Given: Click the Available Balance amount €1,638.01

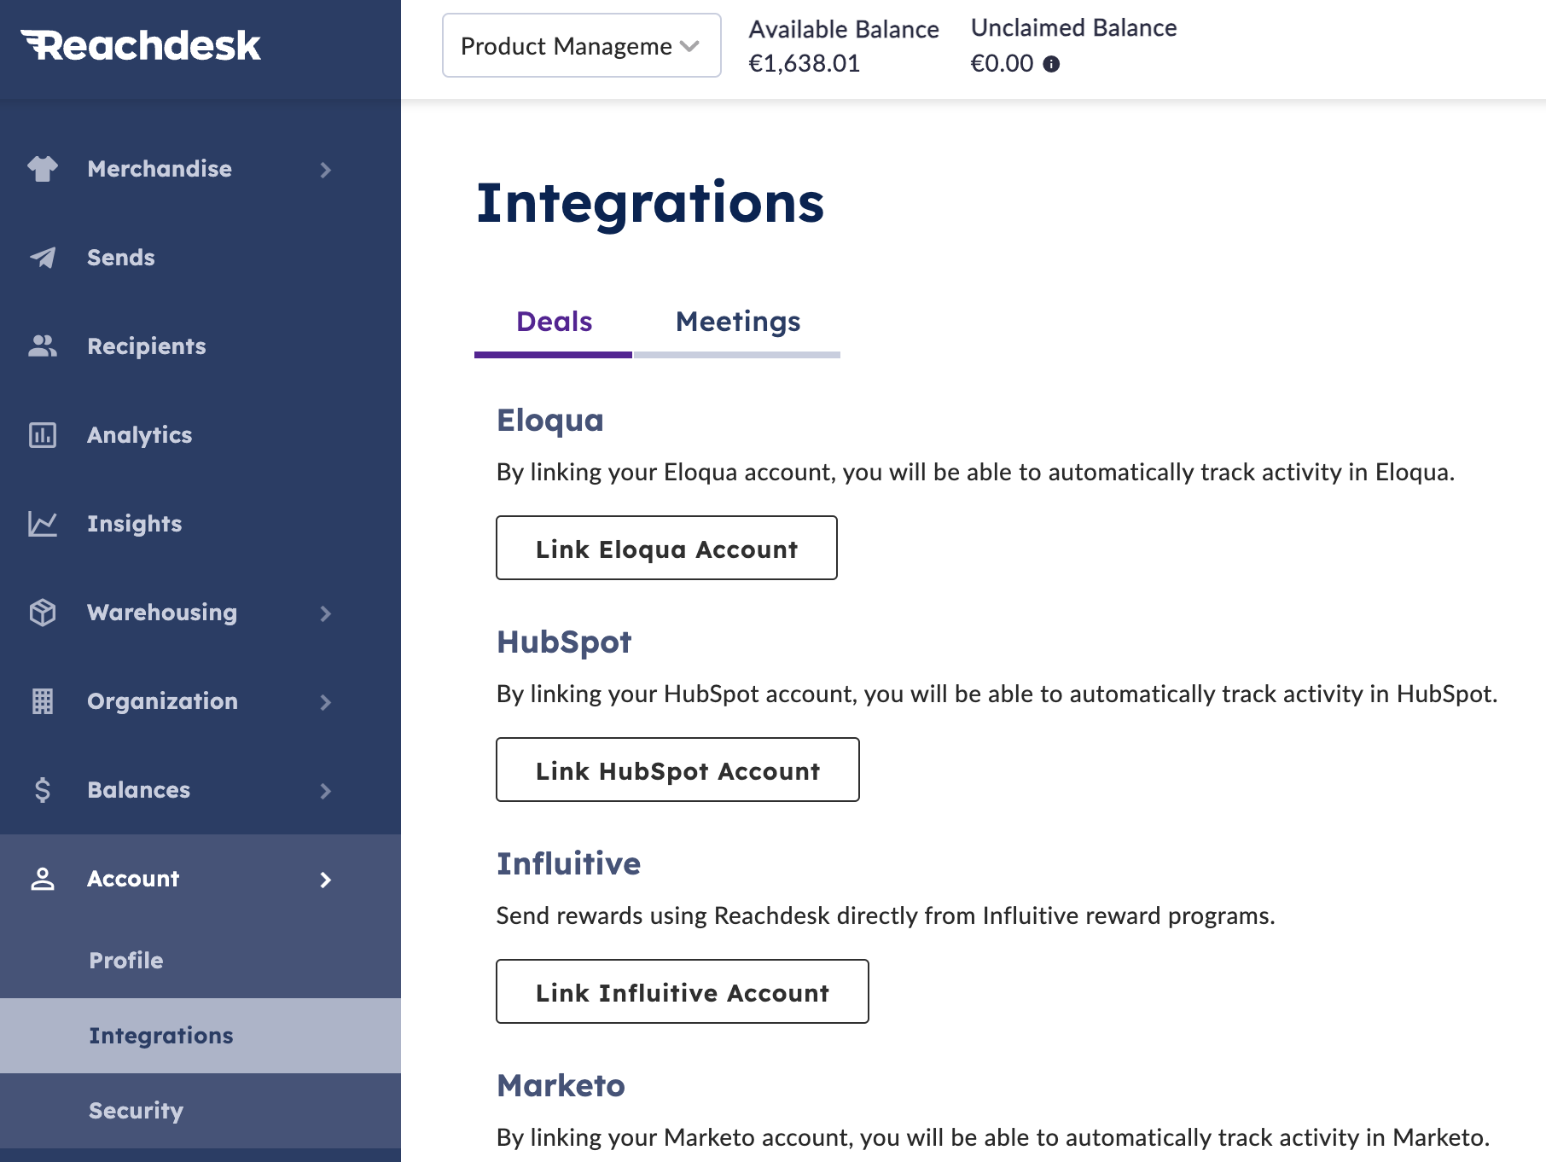Looking at the screenshot, I should pos(804,64).
